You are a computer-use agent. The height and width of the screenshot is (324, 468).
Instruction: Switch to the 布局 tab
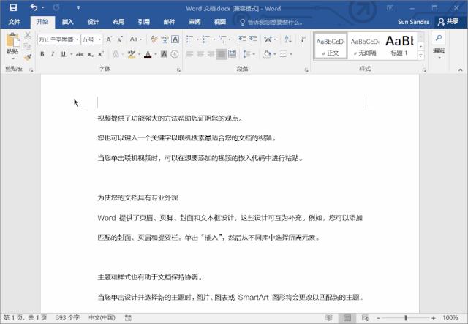[118, 22]
